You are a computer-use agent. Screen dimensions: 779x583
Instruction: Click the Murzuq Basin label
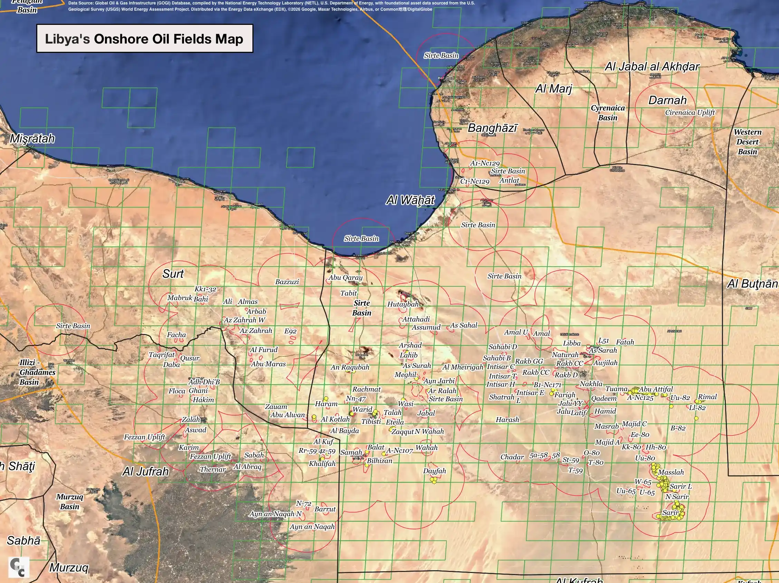(70, 501)
